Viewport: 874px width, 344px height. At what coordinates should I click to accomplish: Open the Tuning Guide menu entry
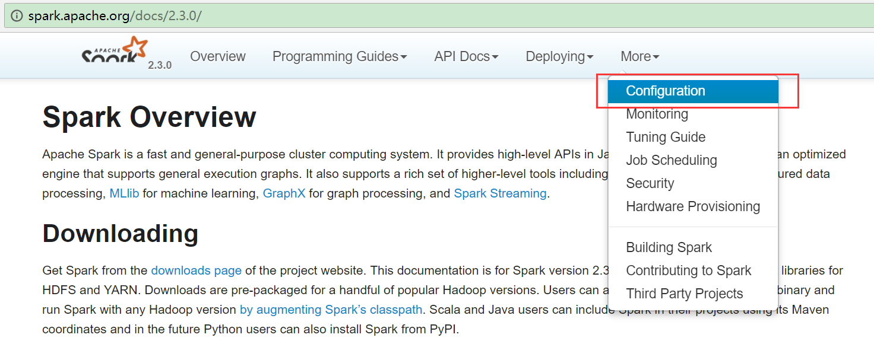[x=666, y=137]
